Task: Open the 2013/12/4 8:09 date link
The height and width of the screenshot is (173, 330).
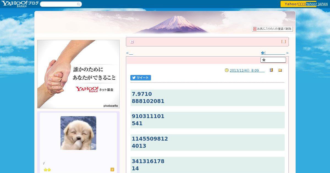Action: coord(247,70)
